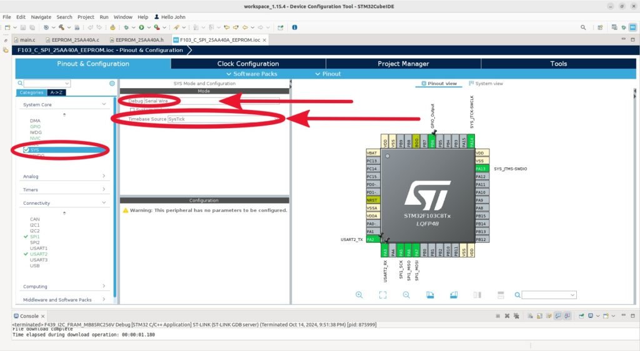The height and width of the screenshot is (351, 640).
Task: Click Display Selected Console monitor icon
Action: [x=591, y=316]
